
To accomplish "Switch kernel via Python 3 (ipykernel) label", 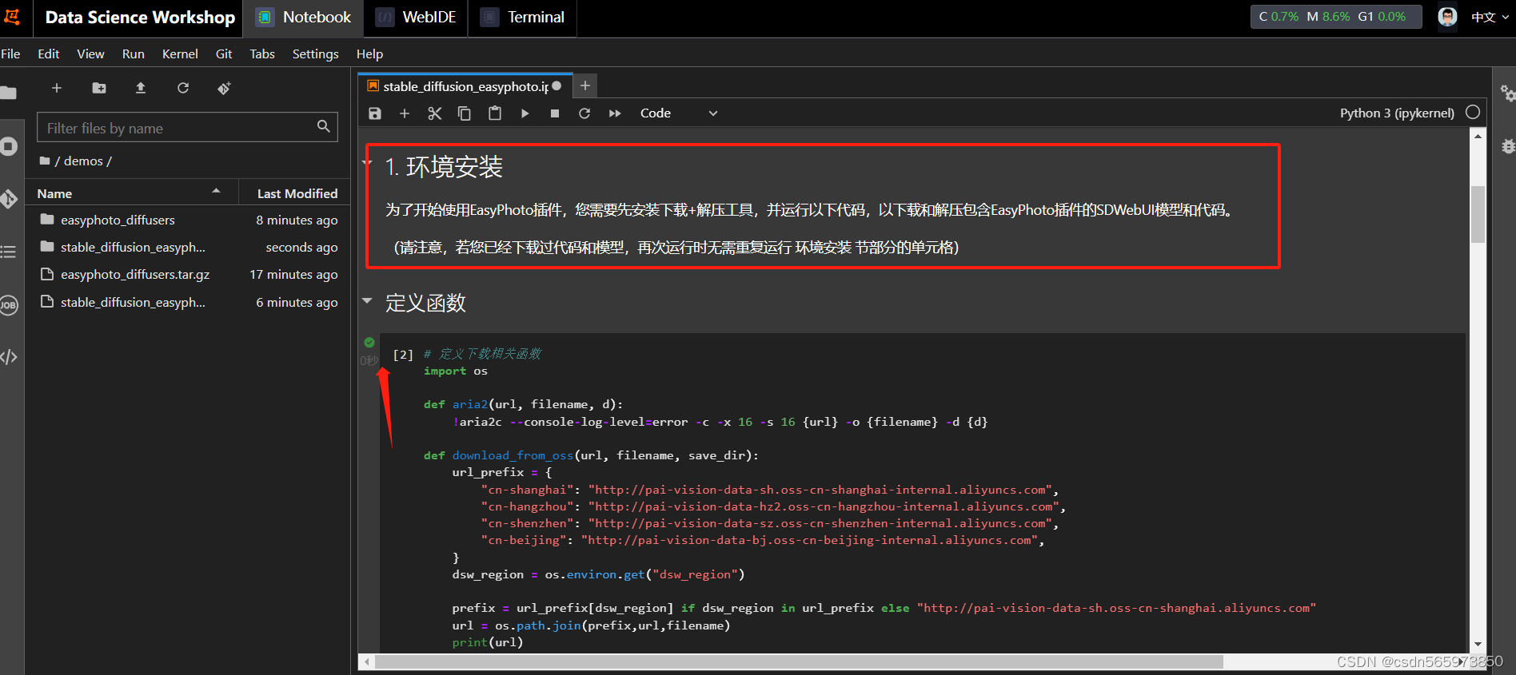I will click(x=1397, y=113).
